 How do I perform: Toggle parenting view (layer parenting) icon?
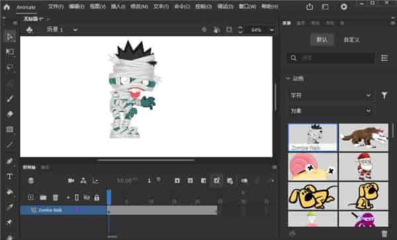click(83, 180)
